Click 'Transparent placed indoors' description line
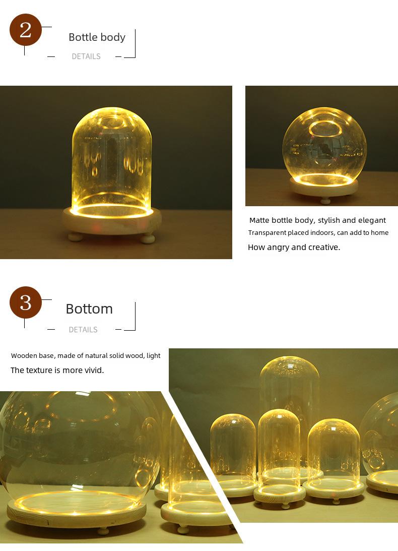398x551 pixels. 318,232
